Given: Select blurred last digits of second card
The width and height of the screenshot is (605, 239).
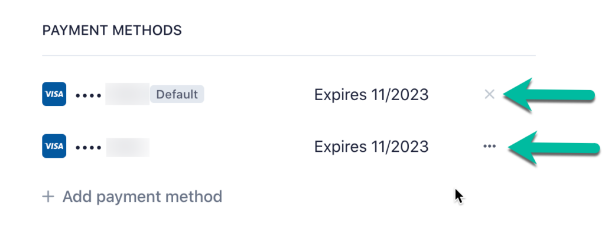Looking at the screenshot, I should [x=128, y=147].
